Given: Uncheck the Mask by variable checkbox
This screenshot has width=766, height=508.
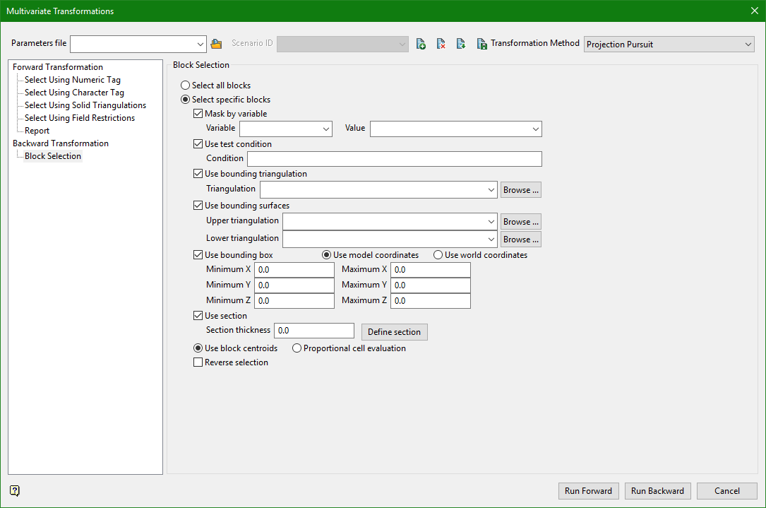Looking at the screenshot, I should pos(198,114).
